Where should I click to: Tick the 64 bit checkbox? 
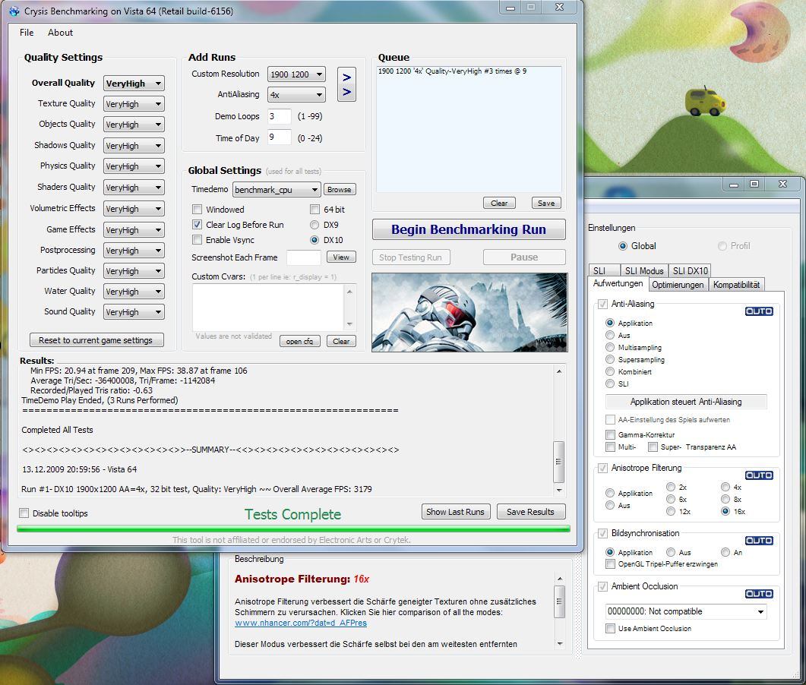[314, 209]
